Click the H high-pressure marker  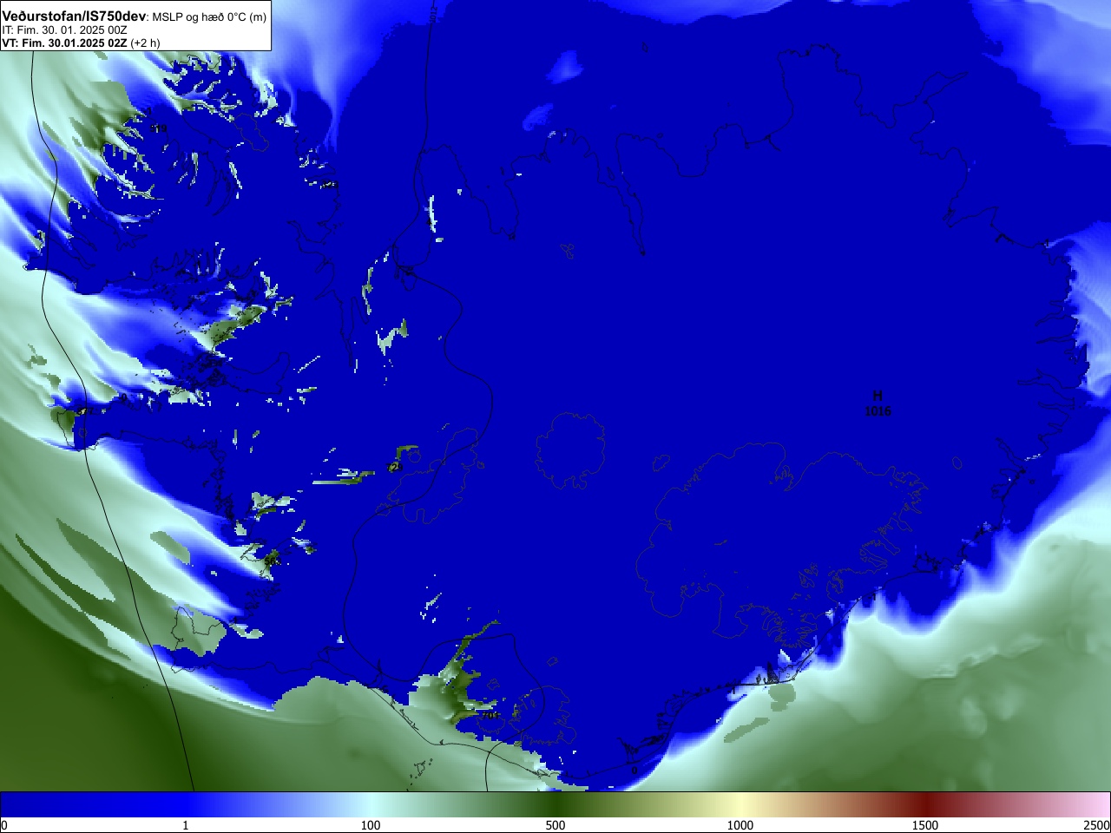(878, 397)
